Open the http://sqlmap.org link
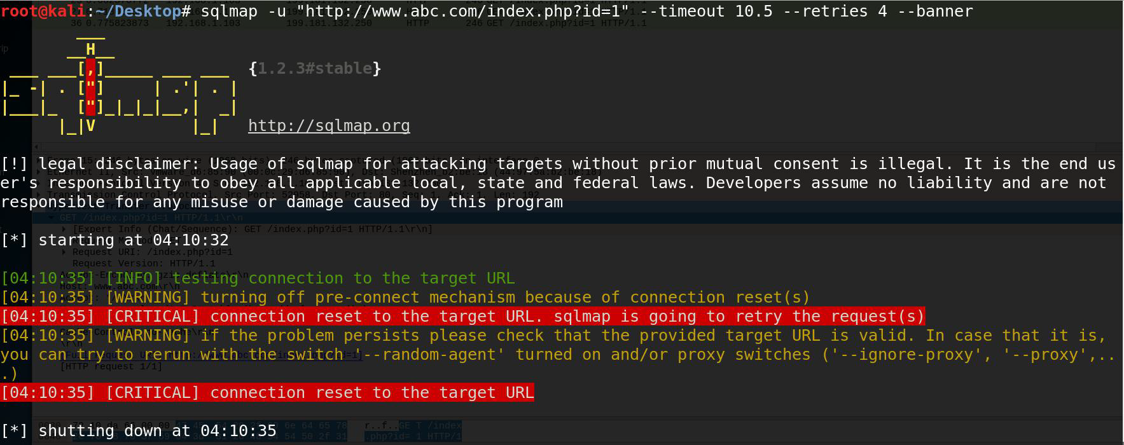Screen dimensions: 1124x445 coord(329,126)
